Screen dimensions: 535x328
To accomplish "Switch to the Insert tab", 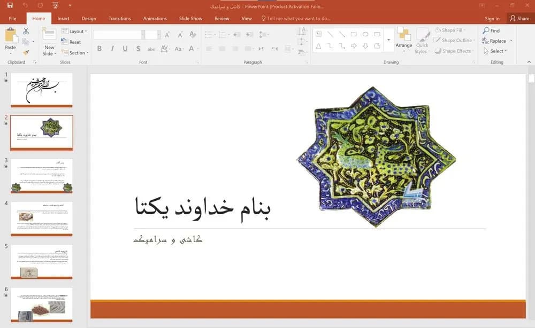I will [x=63, y=18].
